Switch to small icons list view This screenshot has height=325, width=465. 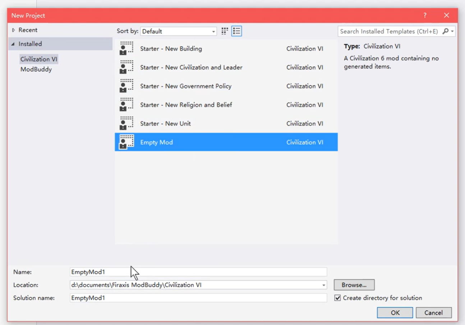236,31
